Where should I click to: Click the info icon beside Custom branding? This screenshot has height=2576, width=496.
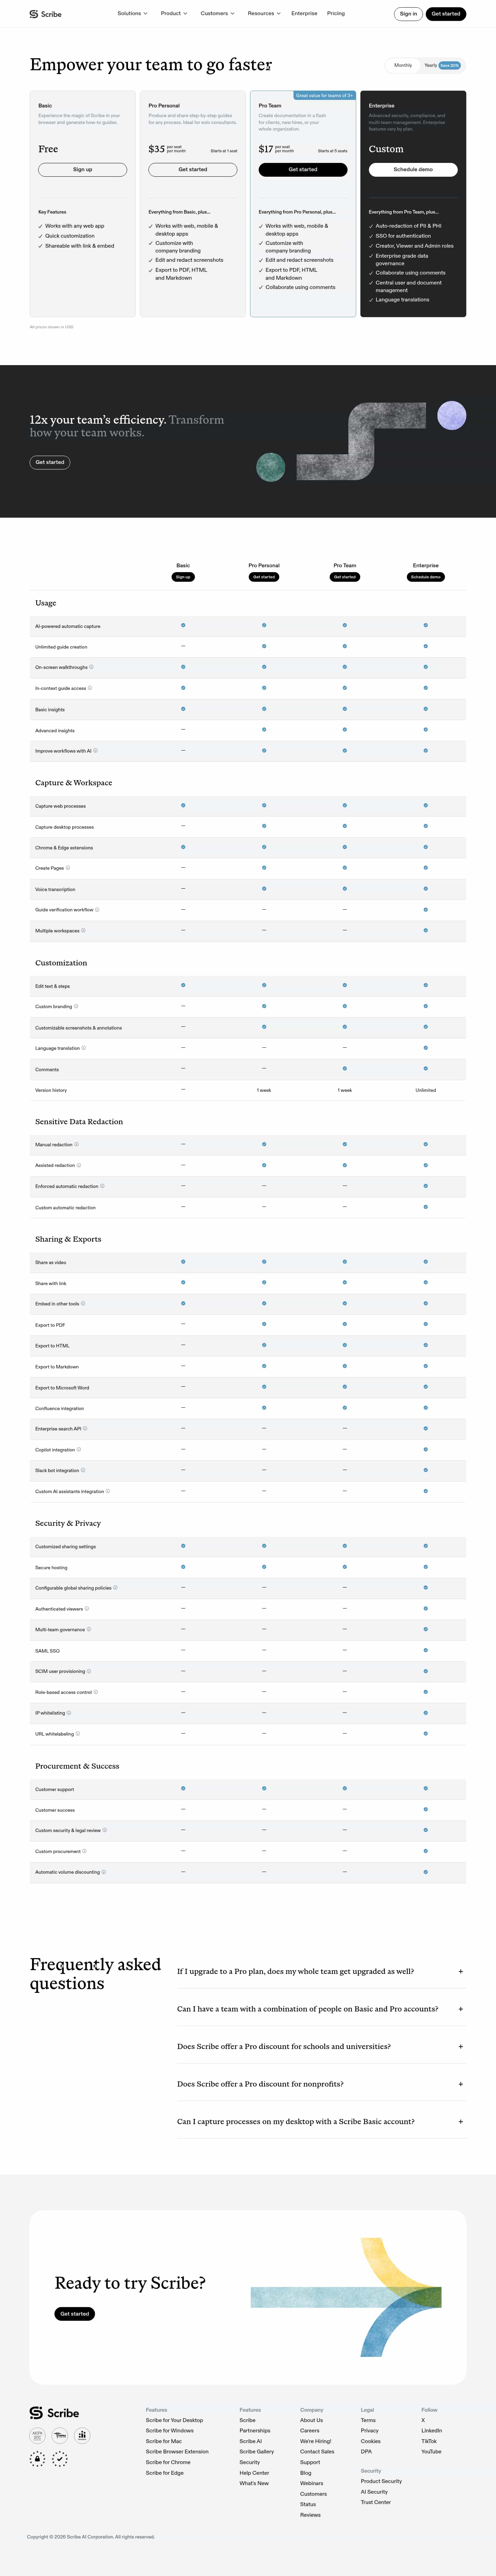[x=76, y=1006]
